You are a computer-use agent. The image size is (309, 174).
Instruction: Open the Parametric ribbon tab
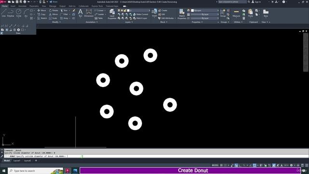[34, 6]
